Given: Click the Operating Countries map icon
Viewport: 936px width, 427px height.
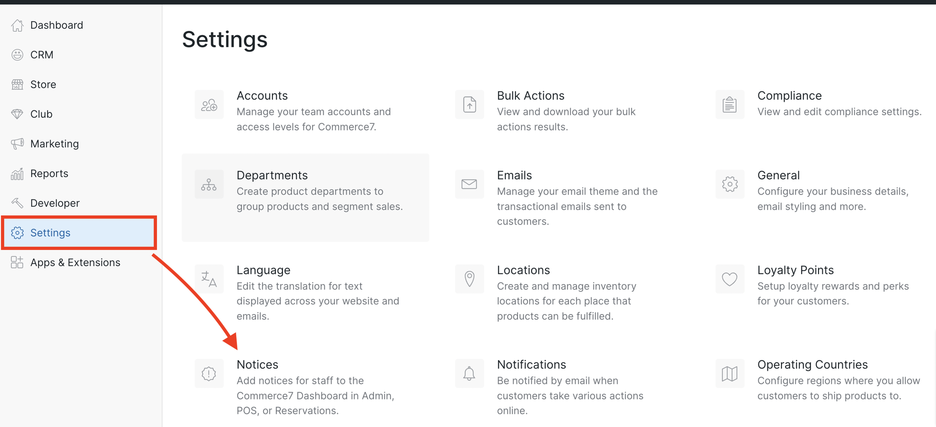Looking at the screenshot, I should [x=730, y=373].
